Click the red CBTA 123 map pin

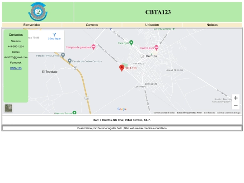tap(122, 68)
